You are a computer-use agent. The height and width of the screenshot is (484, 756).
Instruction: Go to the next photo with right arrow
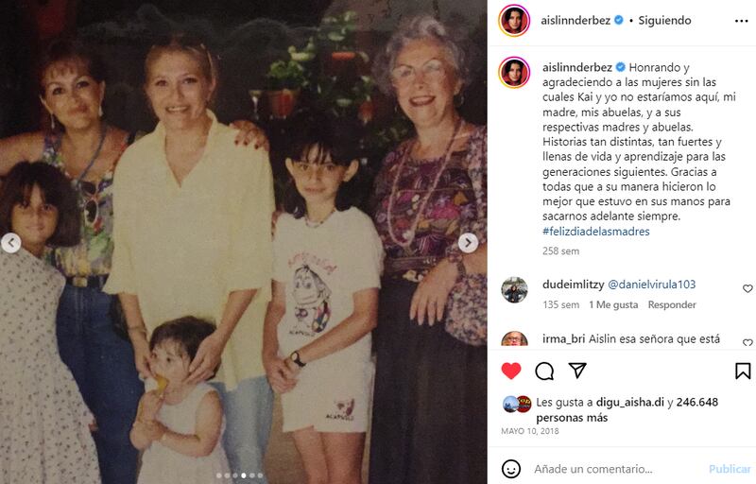(468, 243)
